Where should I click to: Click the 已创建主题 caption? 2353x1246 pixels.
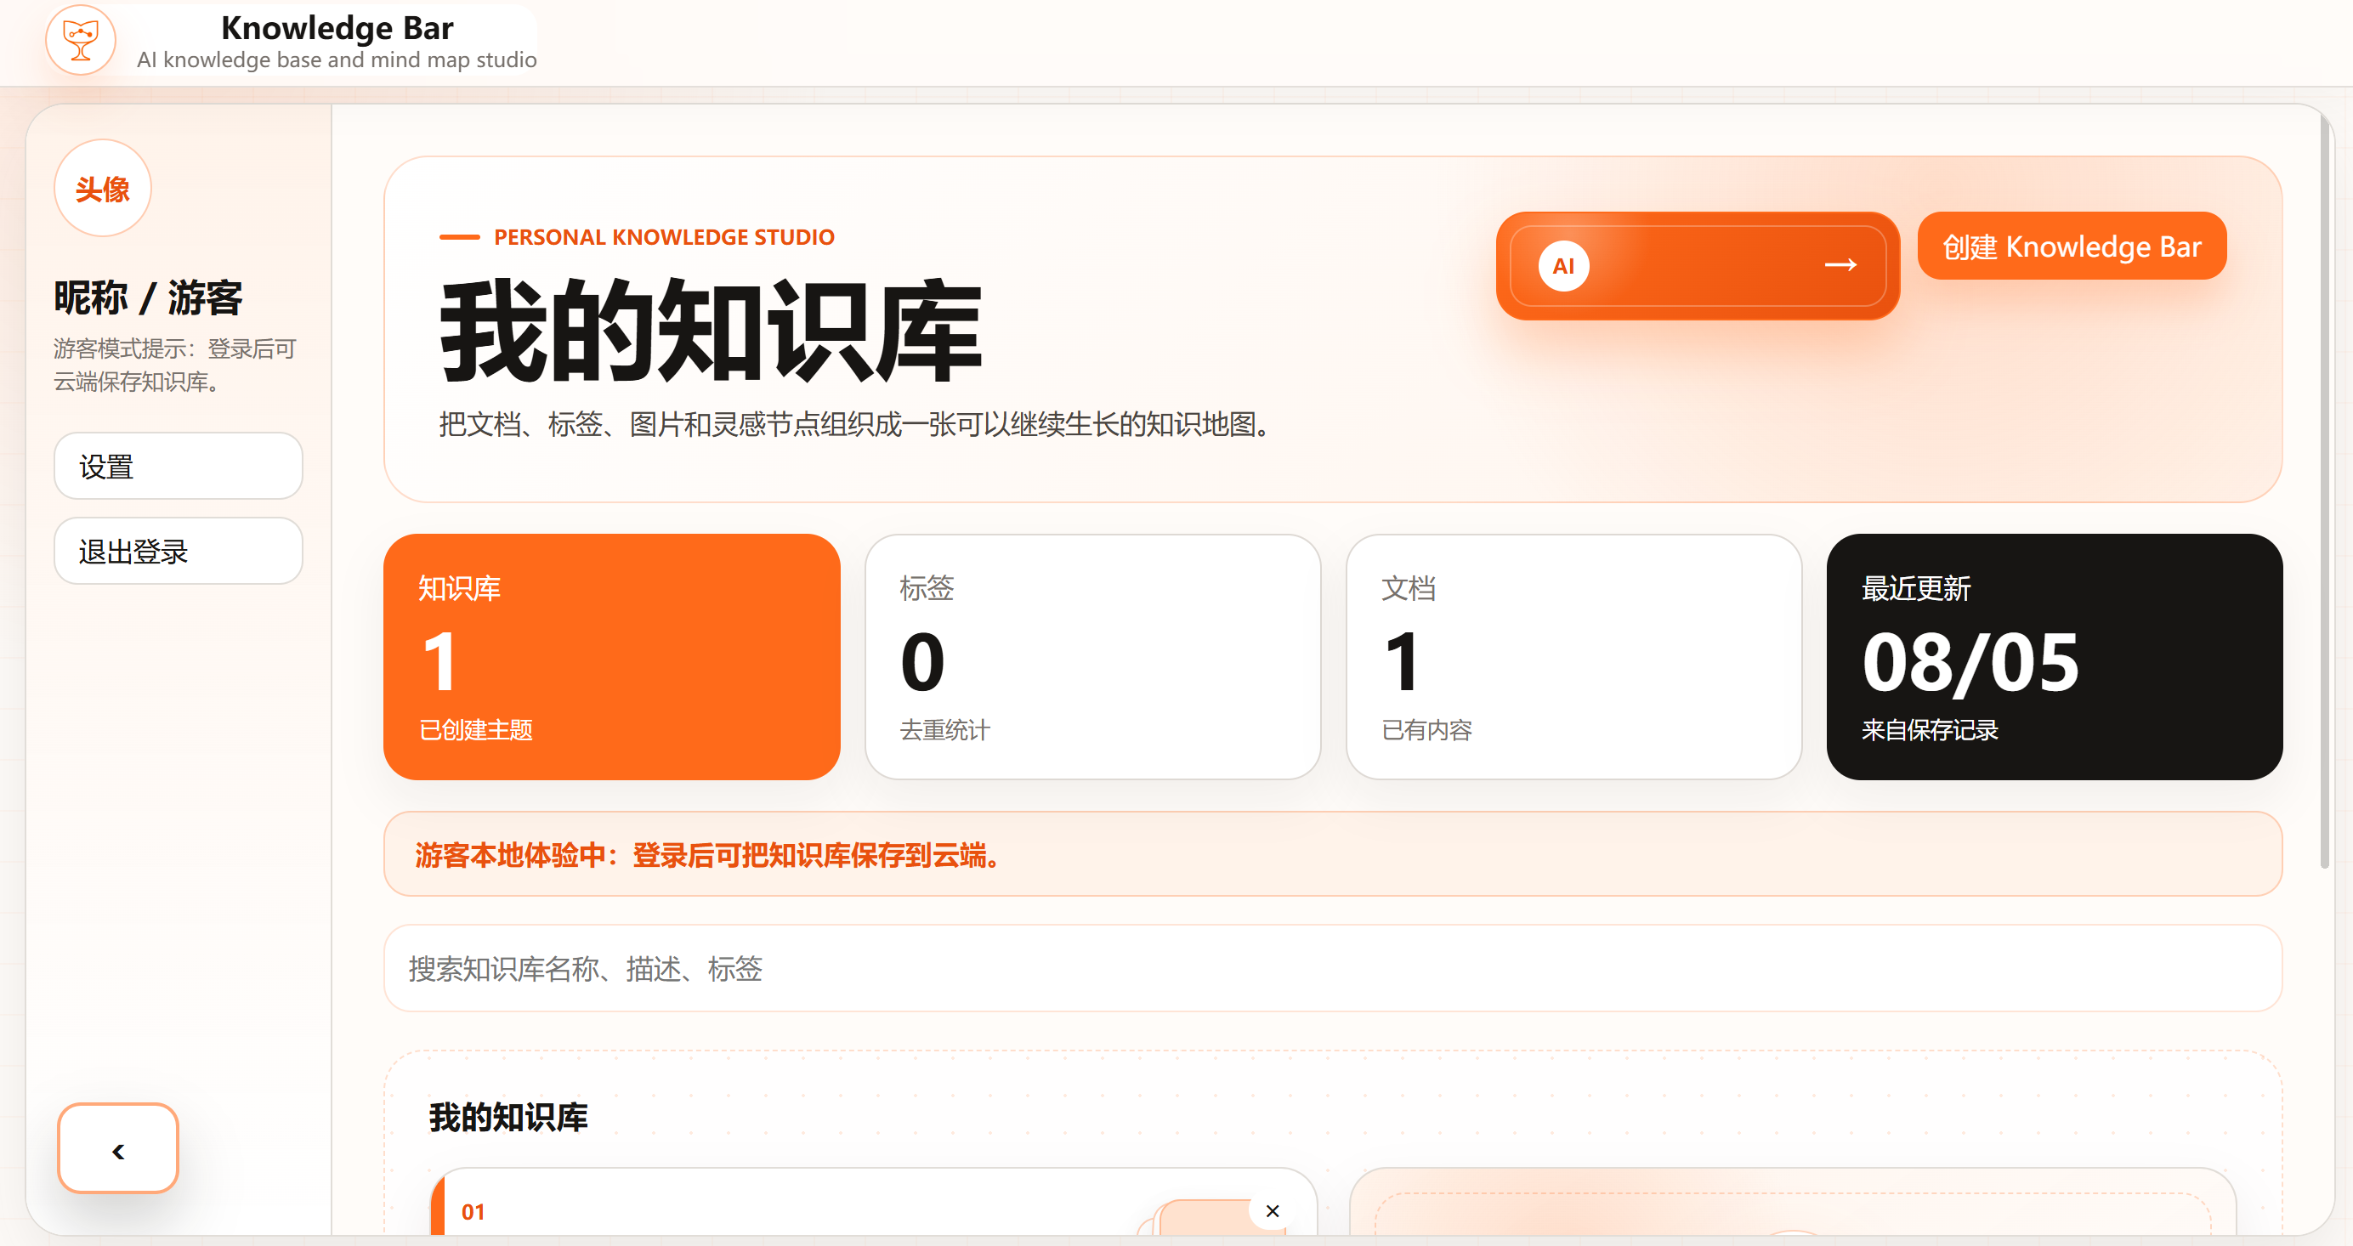[x=476, y=730]
